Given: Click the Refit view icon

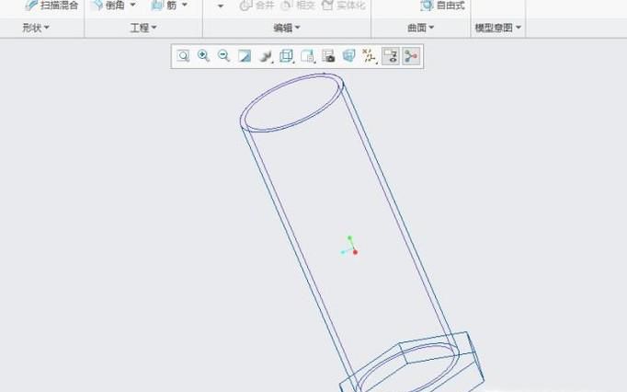Looking at the screenshot, I should (x=184, y=56).
